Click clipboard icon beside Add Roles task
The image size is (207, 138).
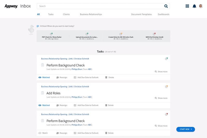tap(42, 93)
